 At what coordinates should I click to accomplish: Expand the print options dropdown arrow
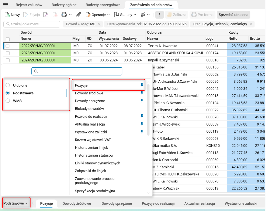coord(71,15)
